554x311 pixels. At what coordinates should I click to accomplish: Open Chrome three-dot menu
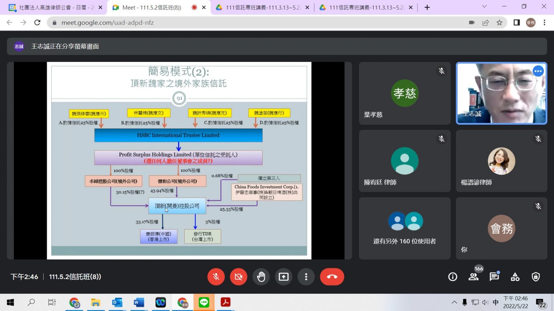pyautogui.click(x=544, y=23)
